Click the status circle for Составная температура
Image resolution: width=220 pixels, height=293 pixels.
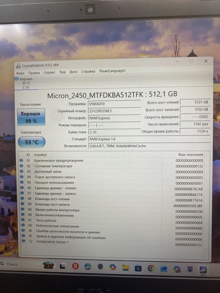tap(21, 166)
